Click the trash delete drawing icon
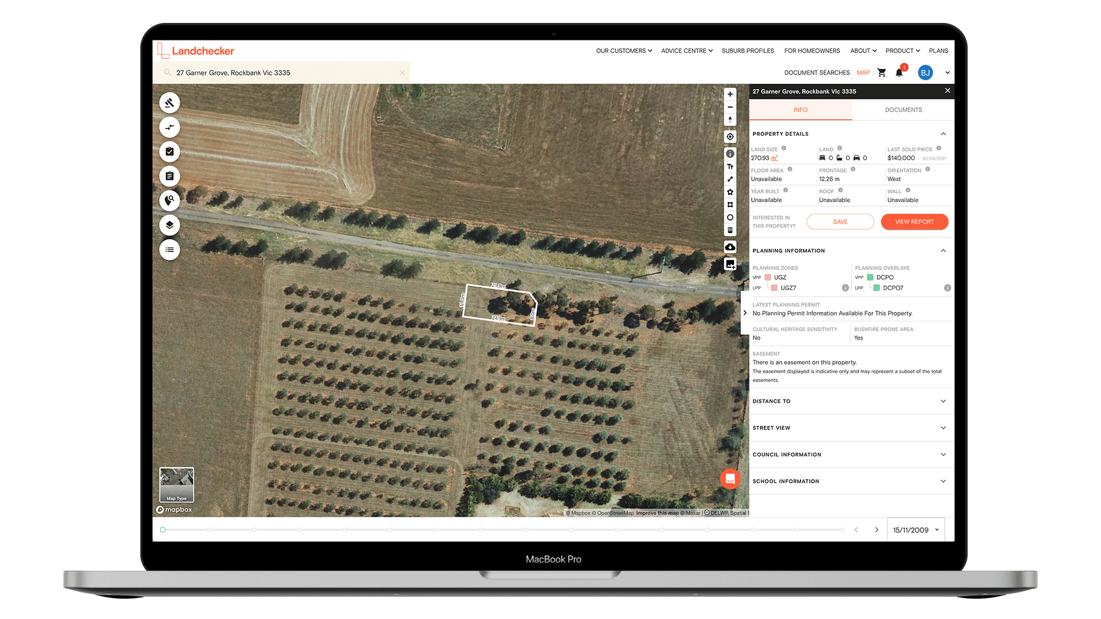This screenshot has width=1101, height=619. (730, 230)
